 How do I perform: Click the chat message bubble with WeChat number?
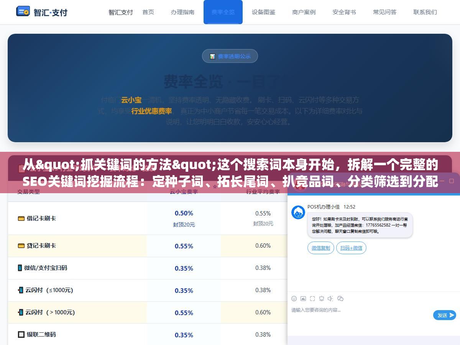[x=360, y=225]
